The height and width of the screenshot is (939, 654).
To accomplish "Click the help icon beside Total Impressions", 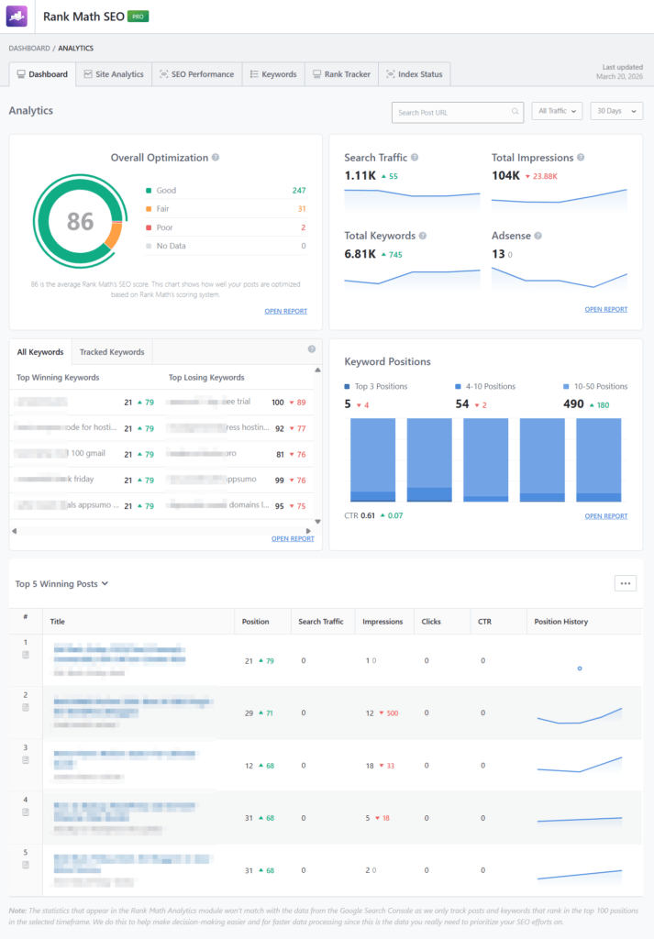I will [x=581, y=158].
